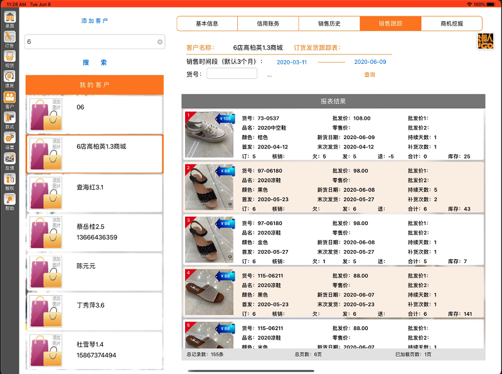This screenshot has width=502, height=374.
Task: Select customer 查海红3.1
Action: click(95, 193)
